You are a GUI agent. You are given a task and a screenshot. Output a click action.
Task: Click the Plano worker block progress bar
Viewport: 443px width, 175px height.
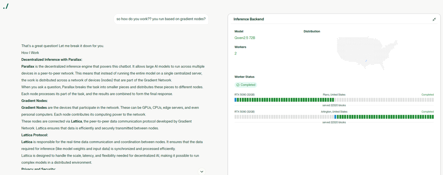click(334, 99)
